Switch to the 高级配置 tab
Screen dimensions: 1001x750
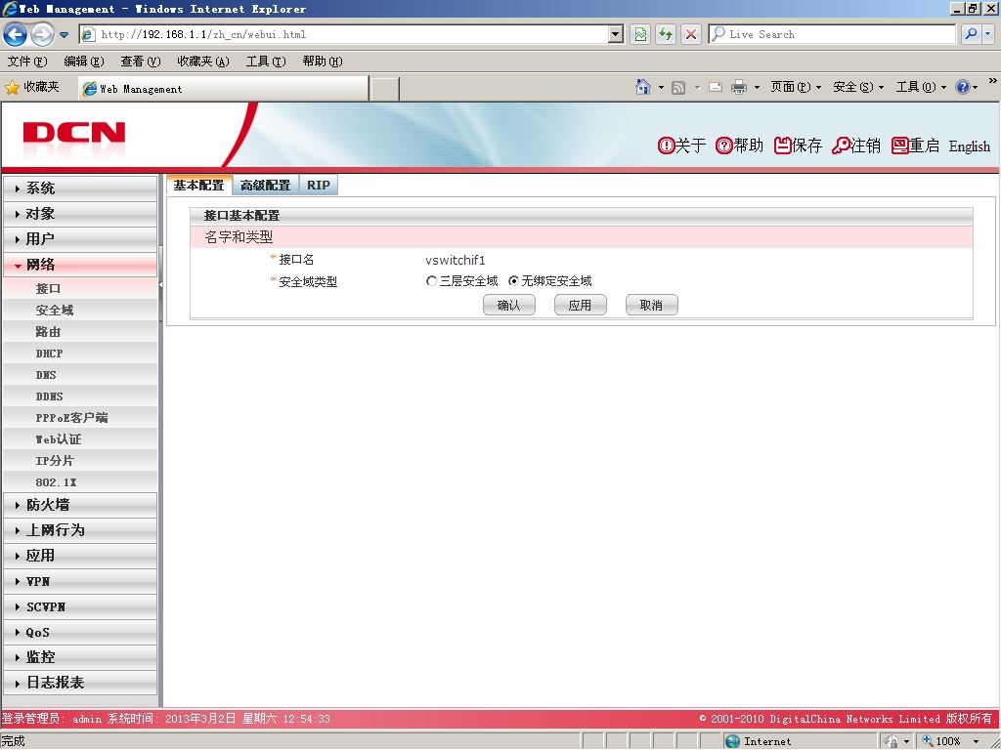click(x=266, y=185)
